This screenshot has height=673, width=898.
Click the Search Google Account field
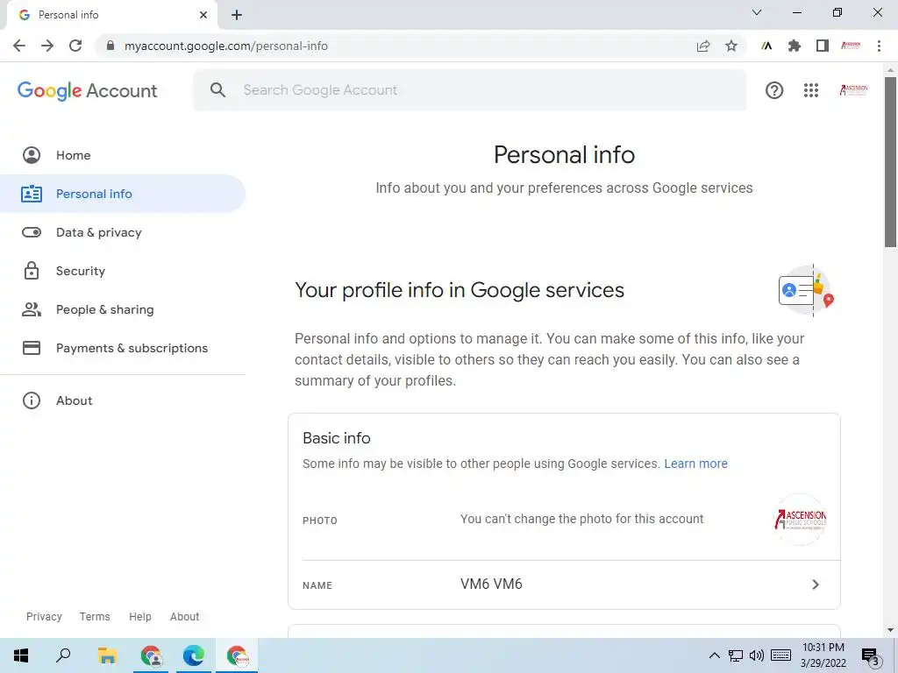coord(470,90)
